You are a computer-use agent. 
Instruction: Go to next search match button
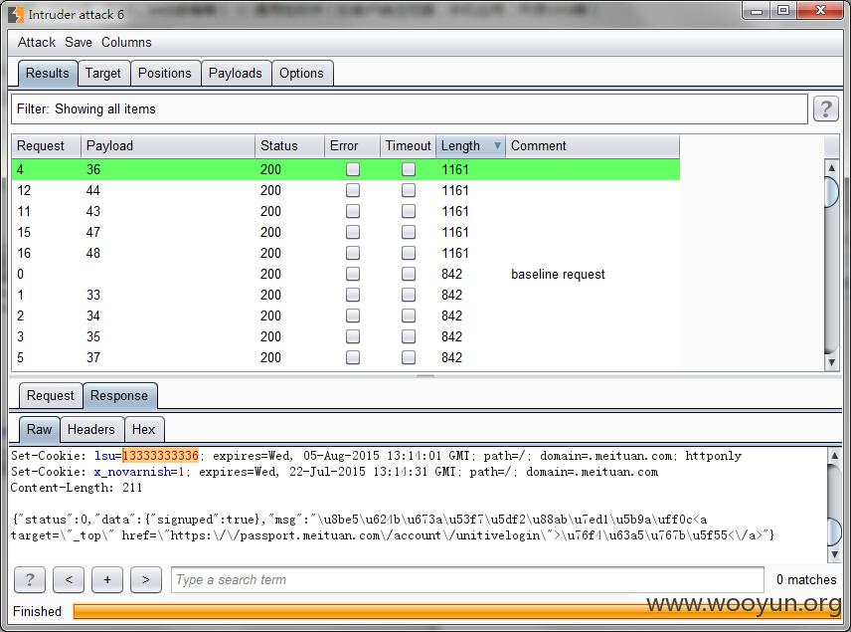(145, 580)
